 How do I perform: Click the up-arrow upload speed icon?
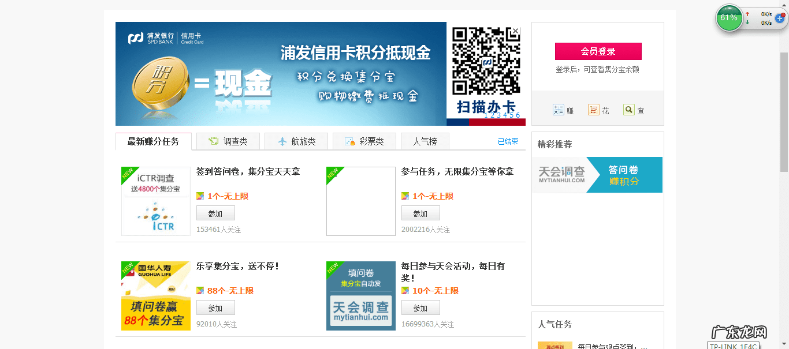tap(747, 14)
